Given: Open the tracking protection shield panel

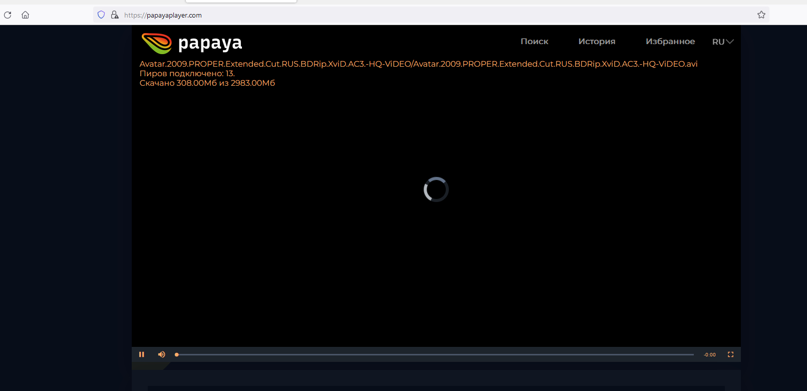Looking at the screenshot, I should [x=101, y=15].
